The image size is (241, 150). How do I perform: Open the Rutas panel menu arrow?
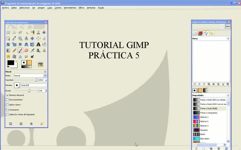pos(228,38)
